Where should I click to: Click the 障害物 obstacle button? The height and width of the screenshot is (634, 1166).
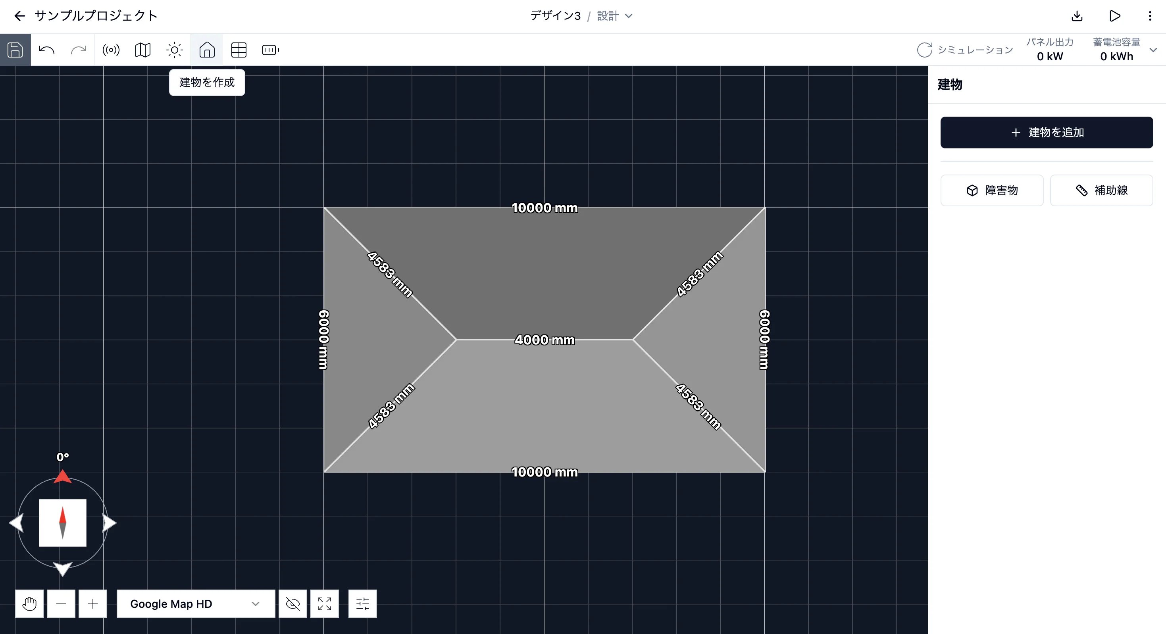(992, 190)
